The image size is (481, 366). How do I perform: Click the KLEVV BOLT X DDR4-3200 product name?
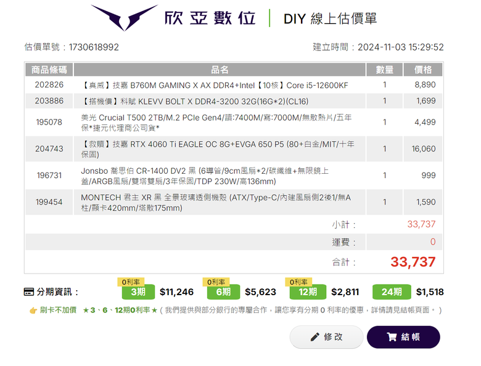(x=195, y=102)
